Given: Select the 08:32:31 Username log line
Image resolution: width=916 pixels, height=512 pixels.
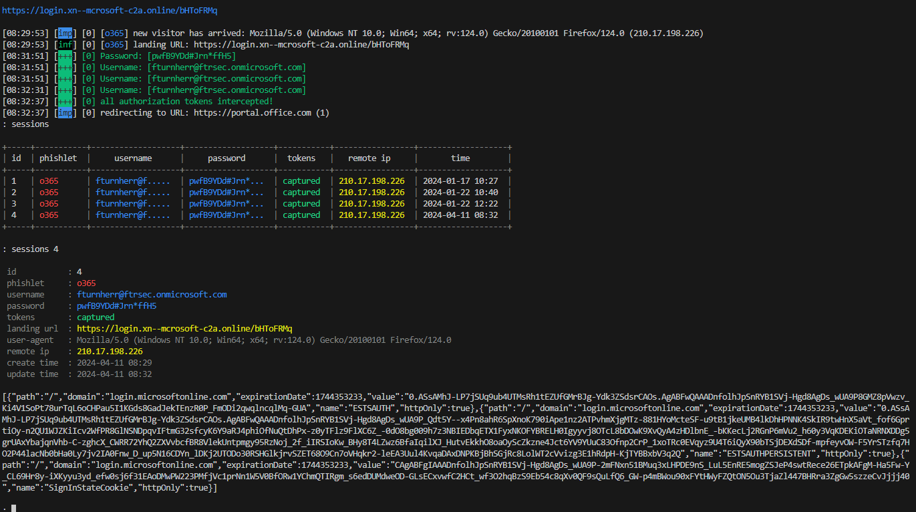Looking at the screenshot, I should tap(154, 90).
